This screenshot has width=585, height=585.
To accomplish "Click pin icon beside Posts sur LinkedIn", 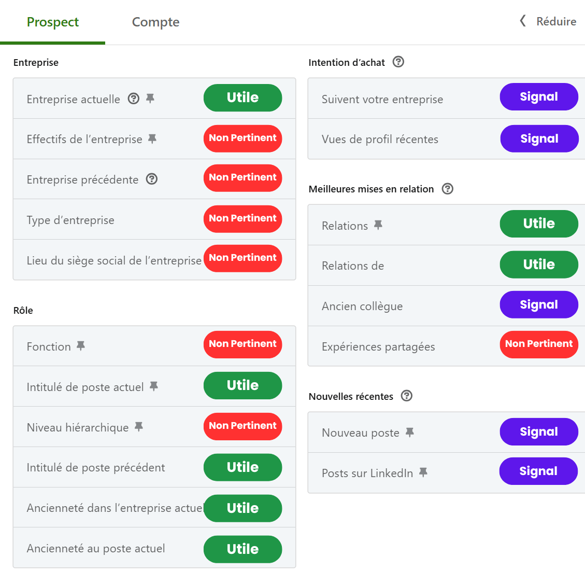I will [x=423, y=472].
